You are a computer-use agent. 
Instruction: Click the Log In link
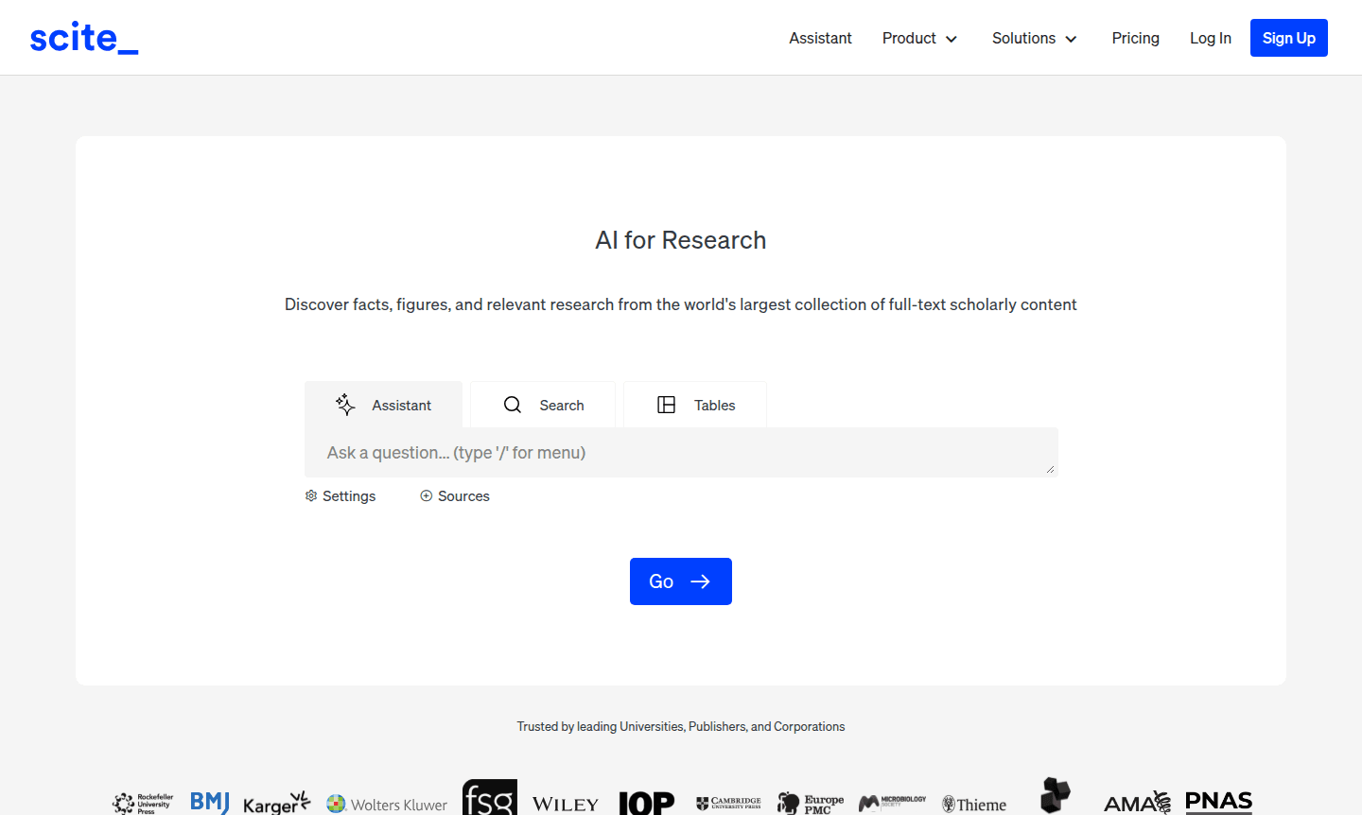[x=1210, y=38]
